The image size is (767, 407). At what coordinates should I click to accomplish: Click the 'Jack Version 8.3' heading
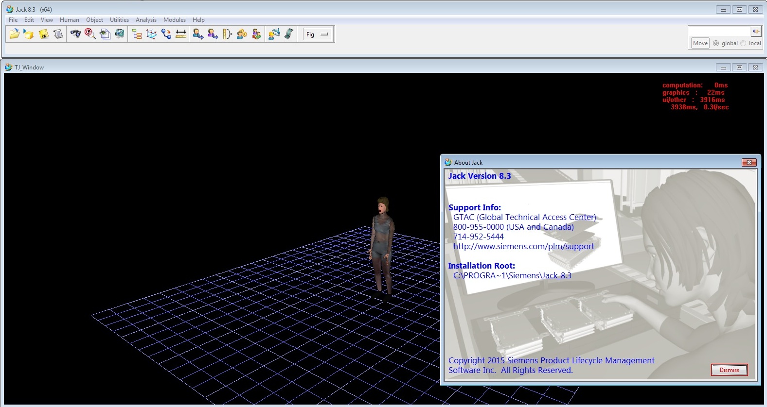(x=480, y=176)
